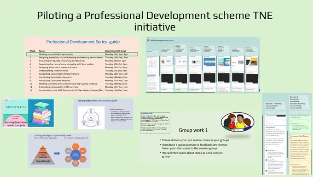Image resolution: width=313 pixels, height=177 pixels.
Task: Click the 'Professional Development Series- guide' heading
Action: (x=83, y=42)
